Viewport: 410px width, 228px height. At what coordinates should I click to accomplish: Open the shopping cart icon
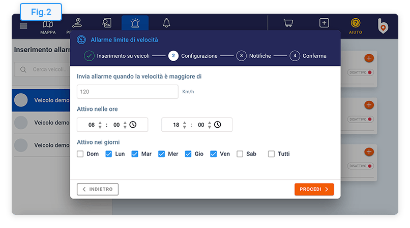point(288,23)
